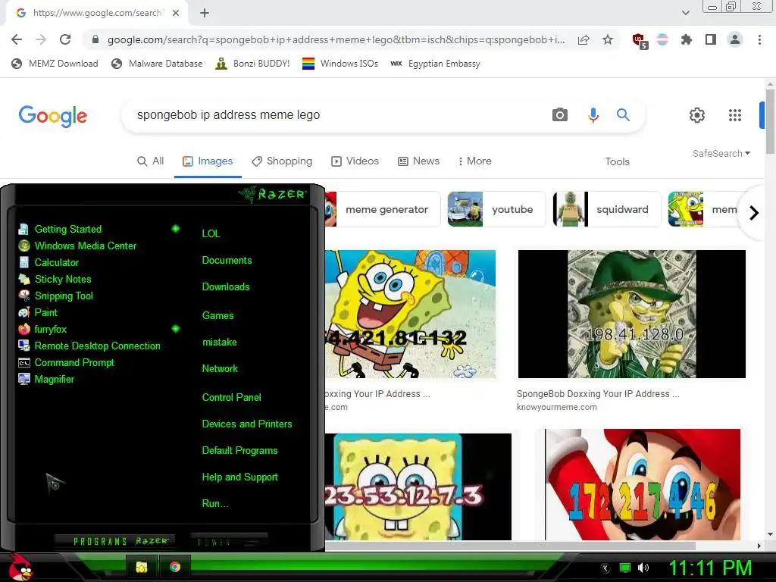Open the tab search chevron
Image resolution: width=776 pixels, height=582 pixels.
coord(686,13)
